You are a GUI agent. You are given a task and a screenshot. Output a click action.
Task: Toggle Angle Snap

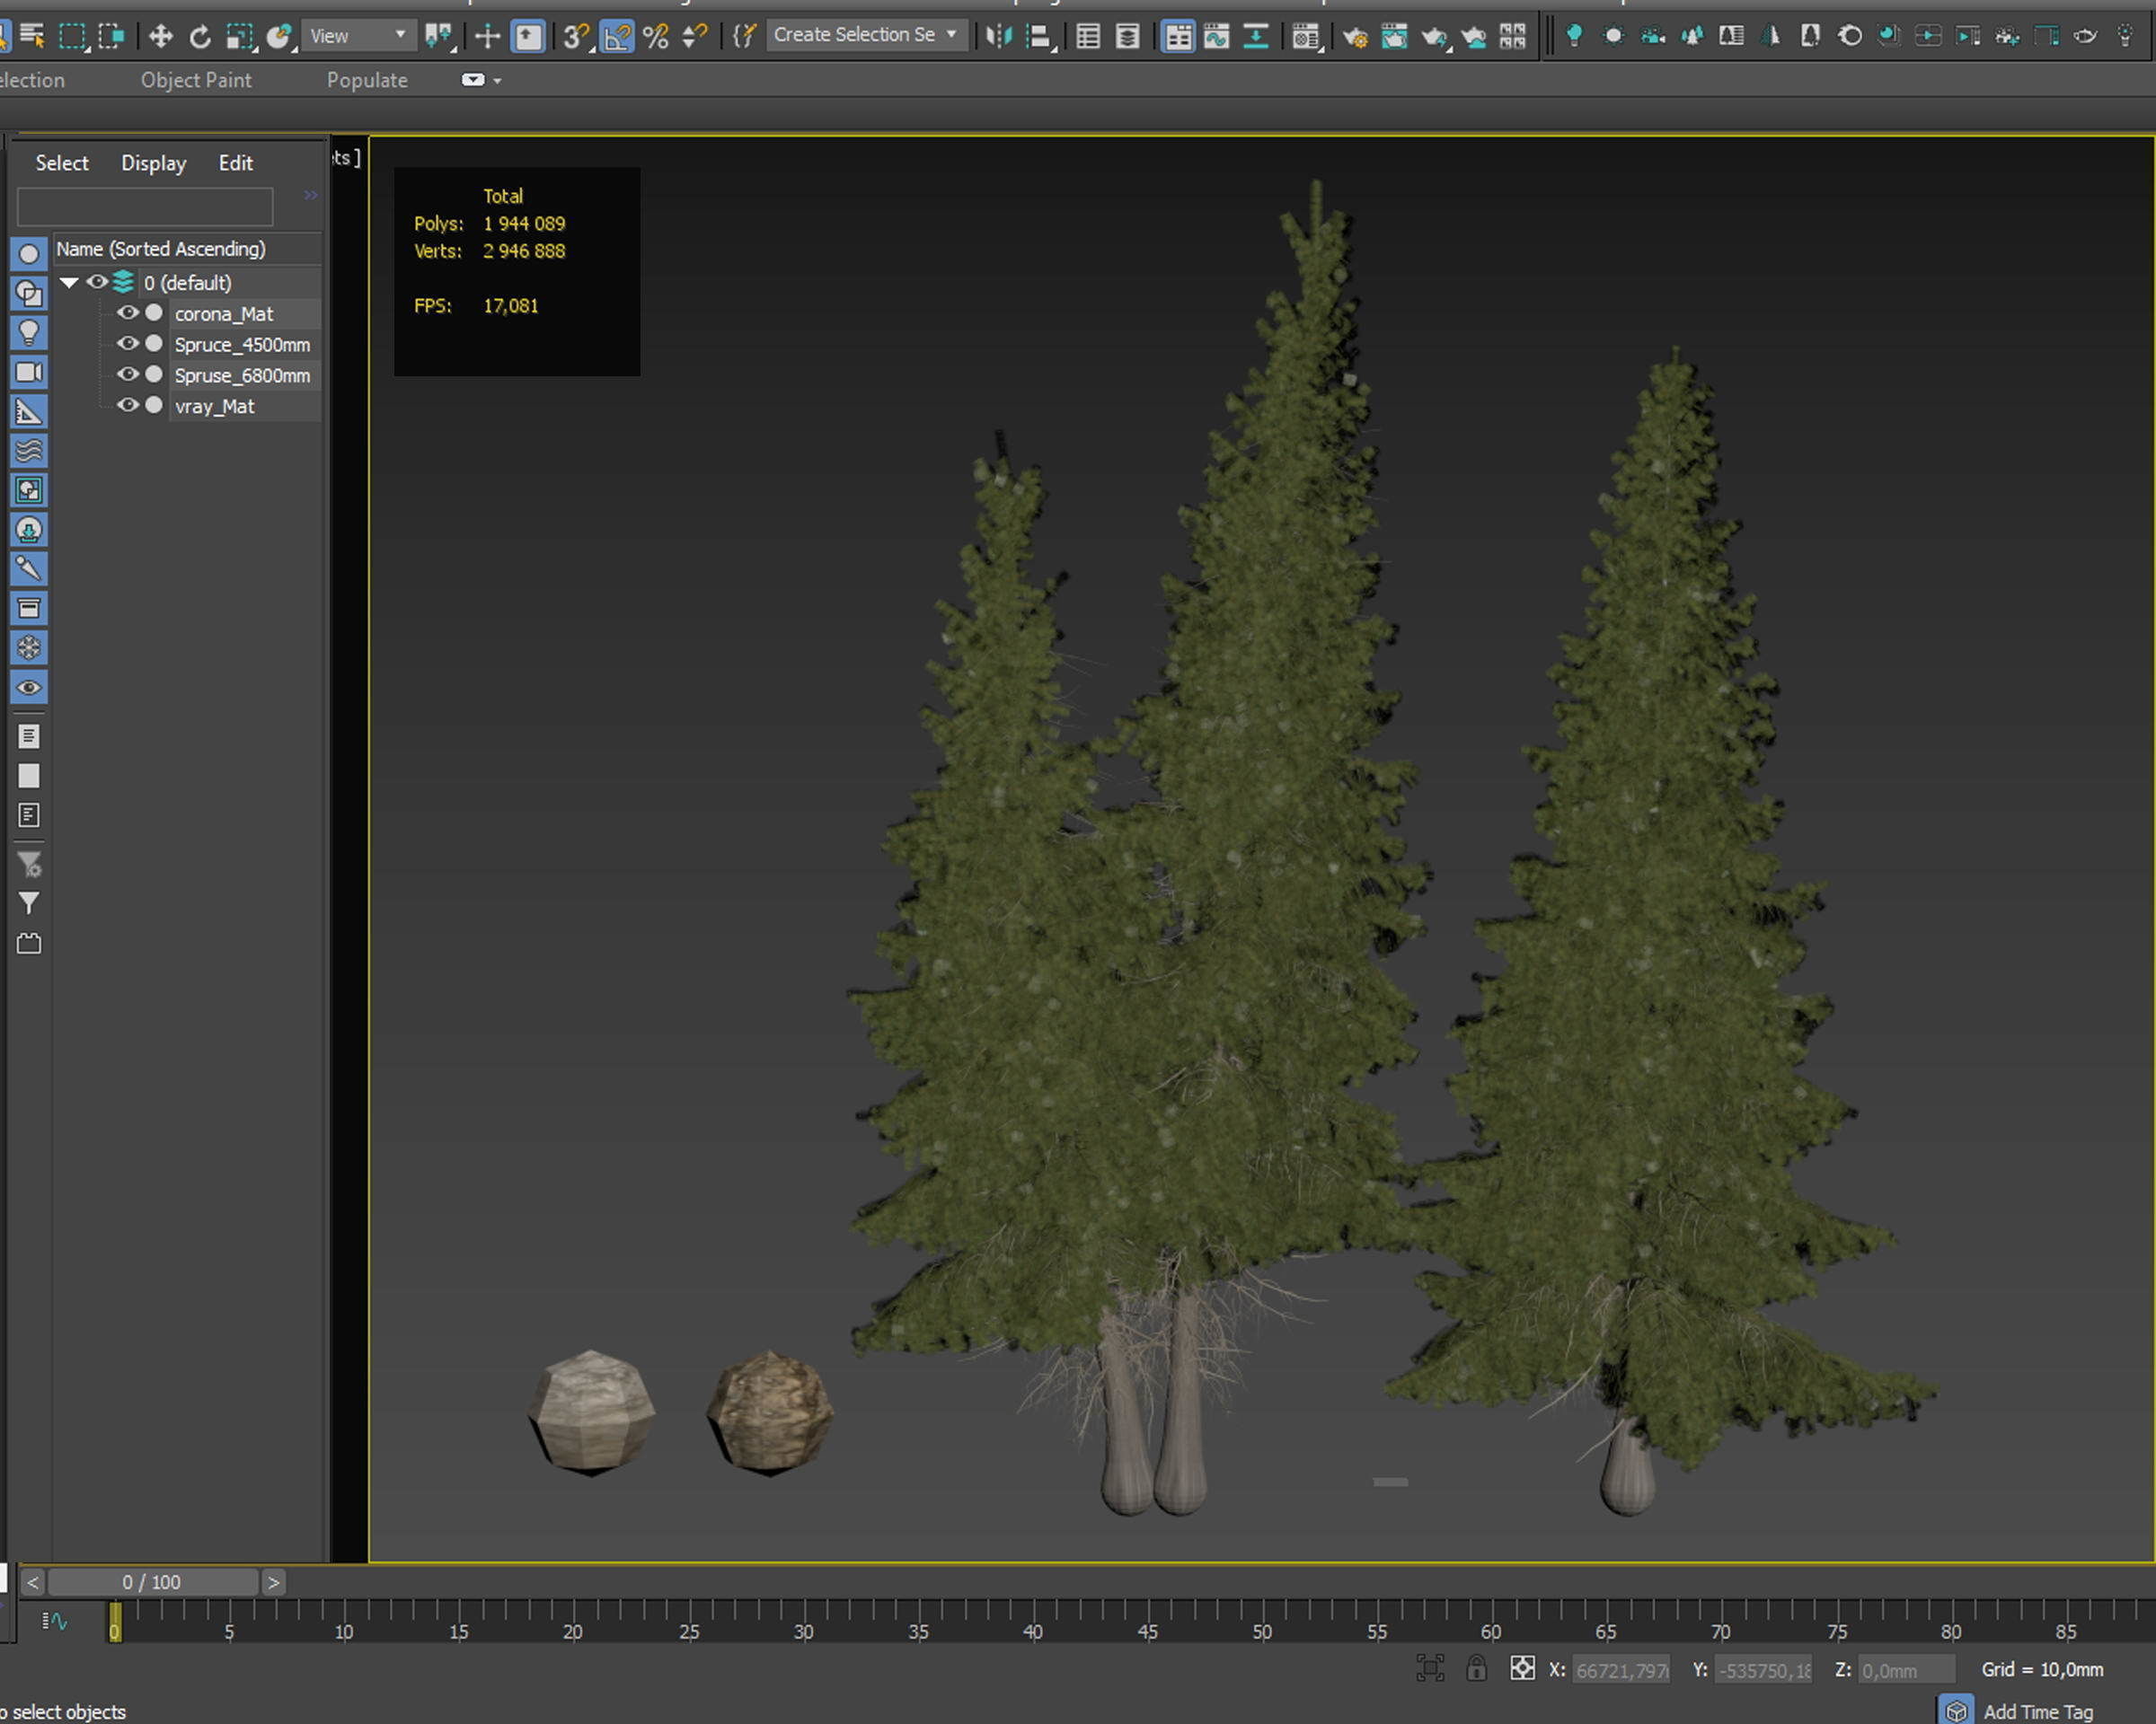tap(617, 36)
